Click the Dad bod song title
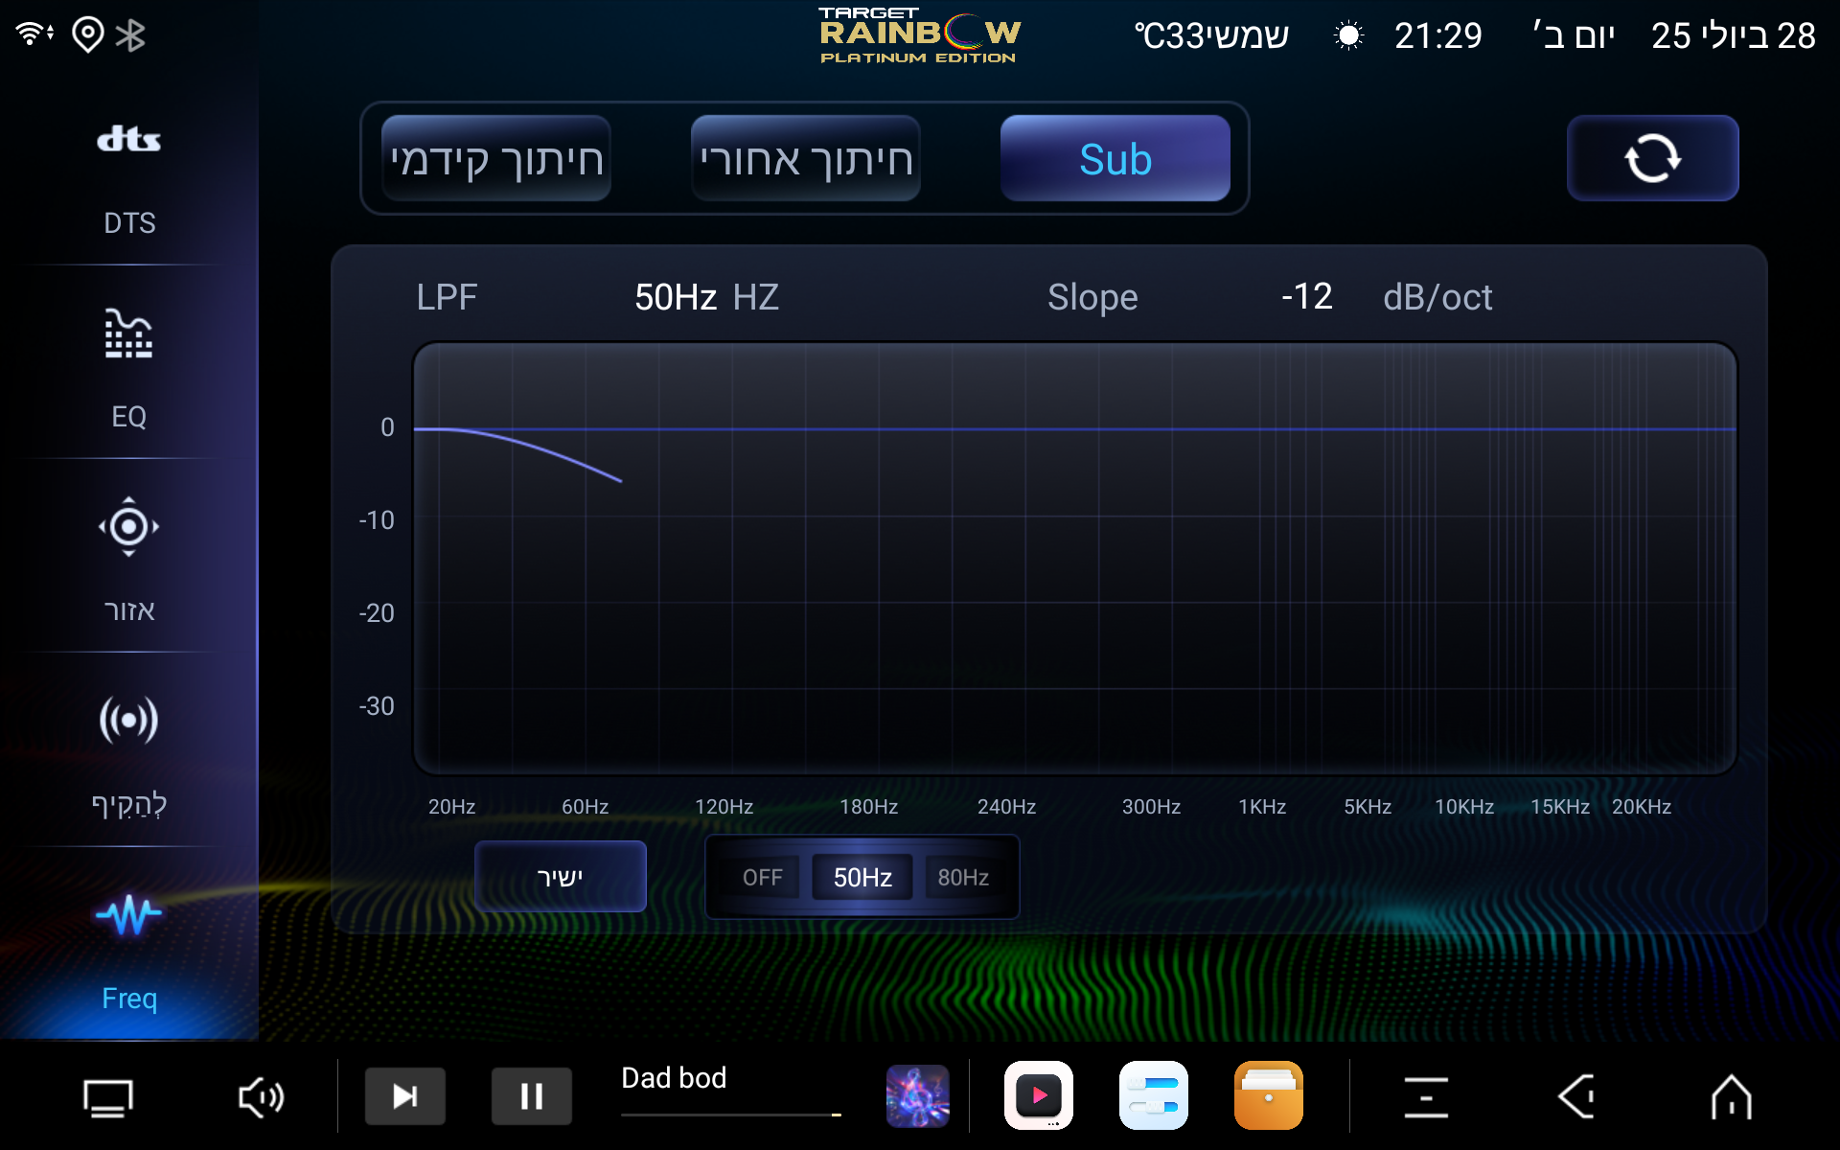 (674, 1078)
